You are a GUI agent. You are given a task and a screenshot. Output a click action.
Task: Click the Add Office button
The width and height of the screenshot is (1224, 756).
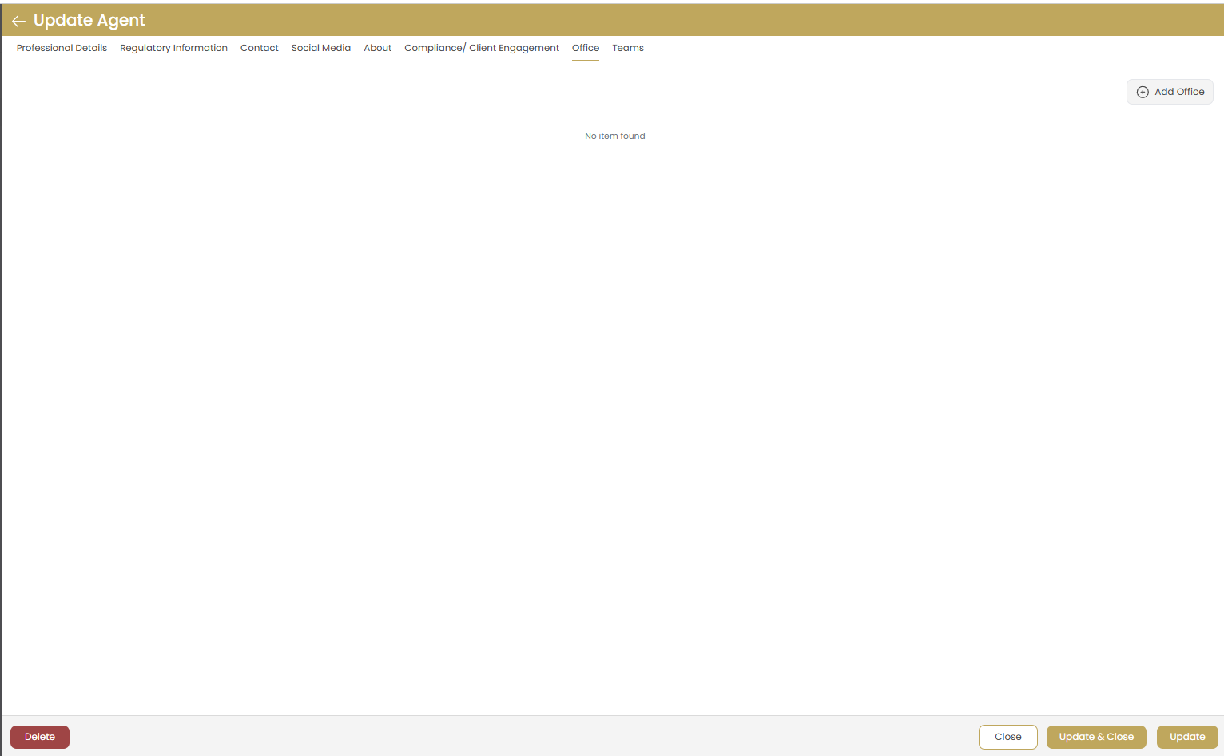pyautogui.click(x=1170, y=91)
